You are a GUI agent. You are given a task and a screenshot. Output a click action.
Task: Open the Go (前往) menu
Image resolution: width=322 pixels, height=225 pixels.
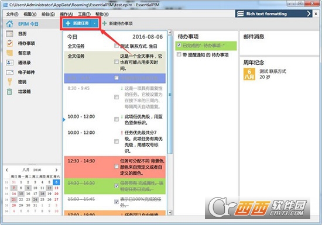(48, 14)
